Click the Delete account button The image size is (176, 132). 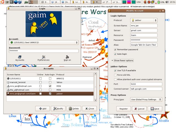74,109
